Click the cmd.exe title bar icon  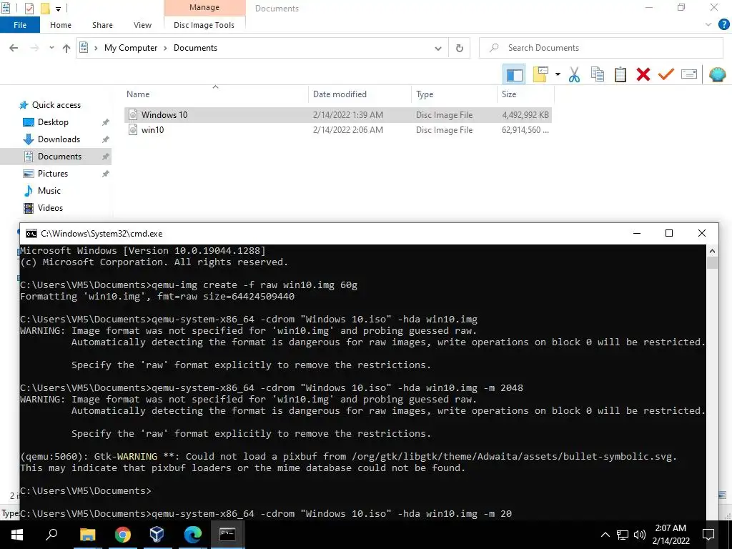[x=31, y=234]
